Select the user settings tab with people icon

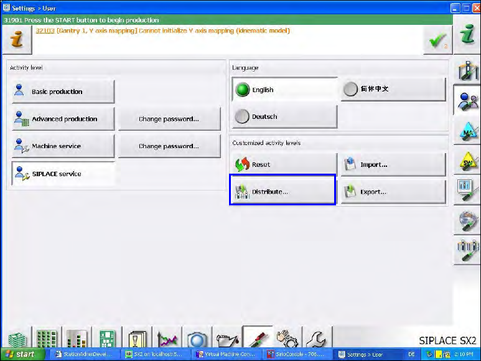pos(467,101)
